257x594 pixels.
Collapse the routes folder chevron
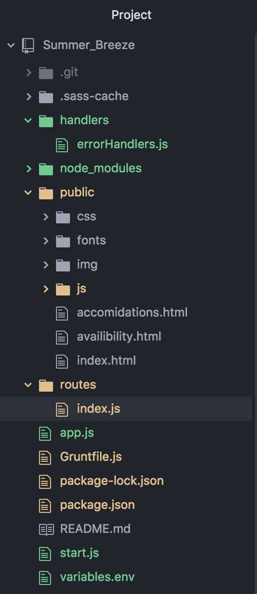(28, 385)
